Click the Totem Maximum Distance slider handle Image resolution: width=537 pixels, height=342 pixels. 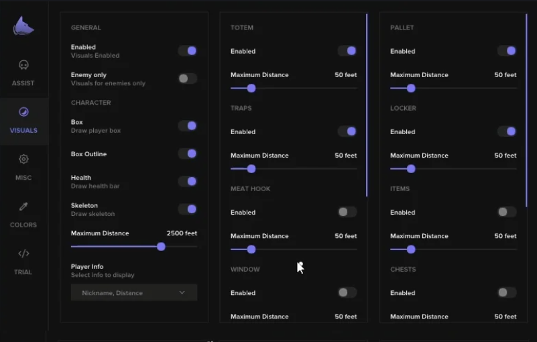pyautogui.click(x=251, y=89)
